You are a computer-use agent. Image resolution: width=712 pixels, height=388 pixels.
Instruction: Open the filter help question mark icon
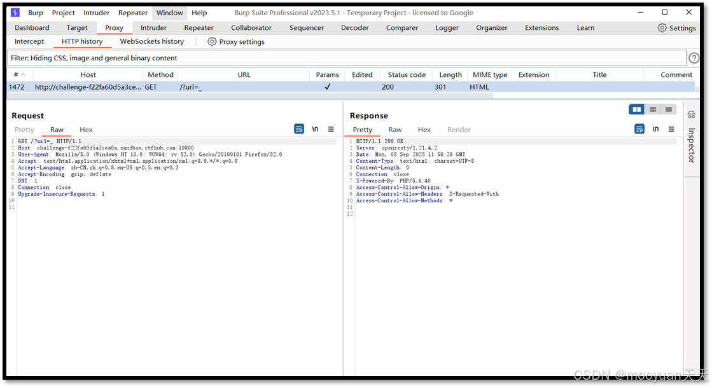pyautogui.click(x=694, y=58)
